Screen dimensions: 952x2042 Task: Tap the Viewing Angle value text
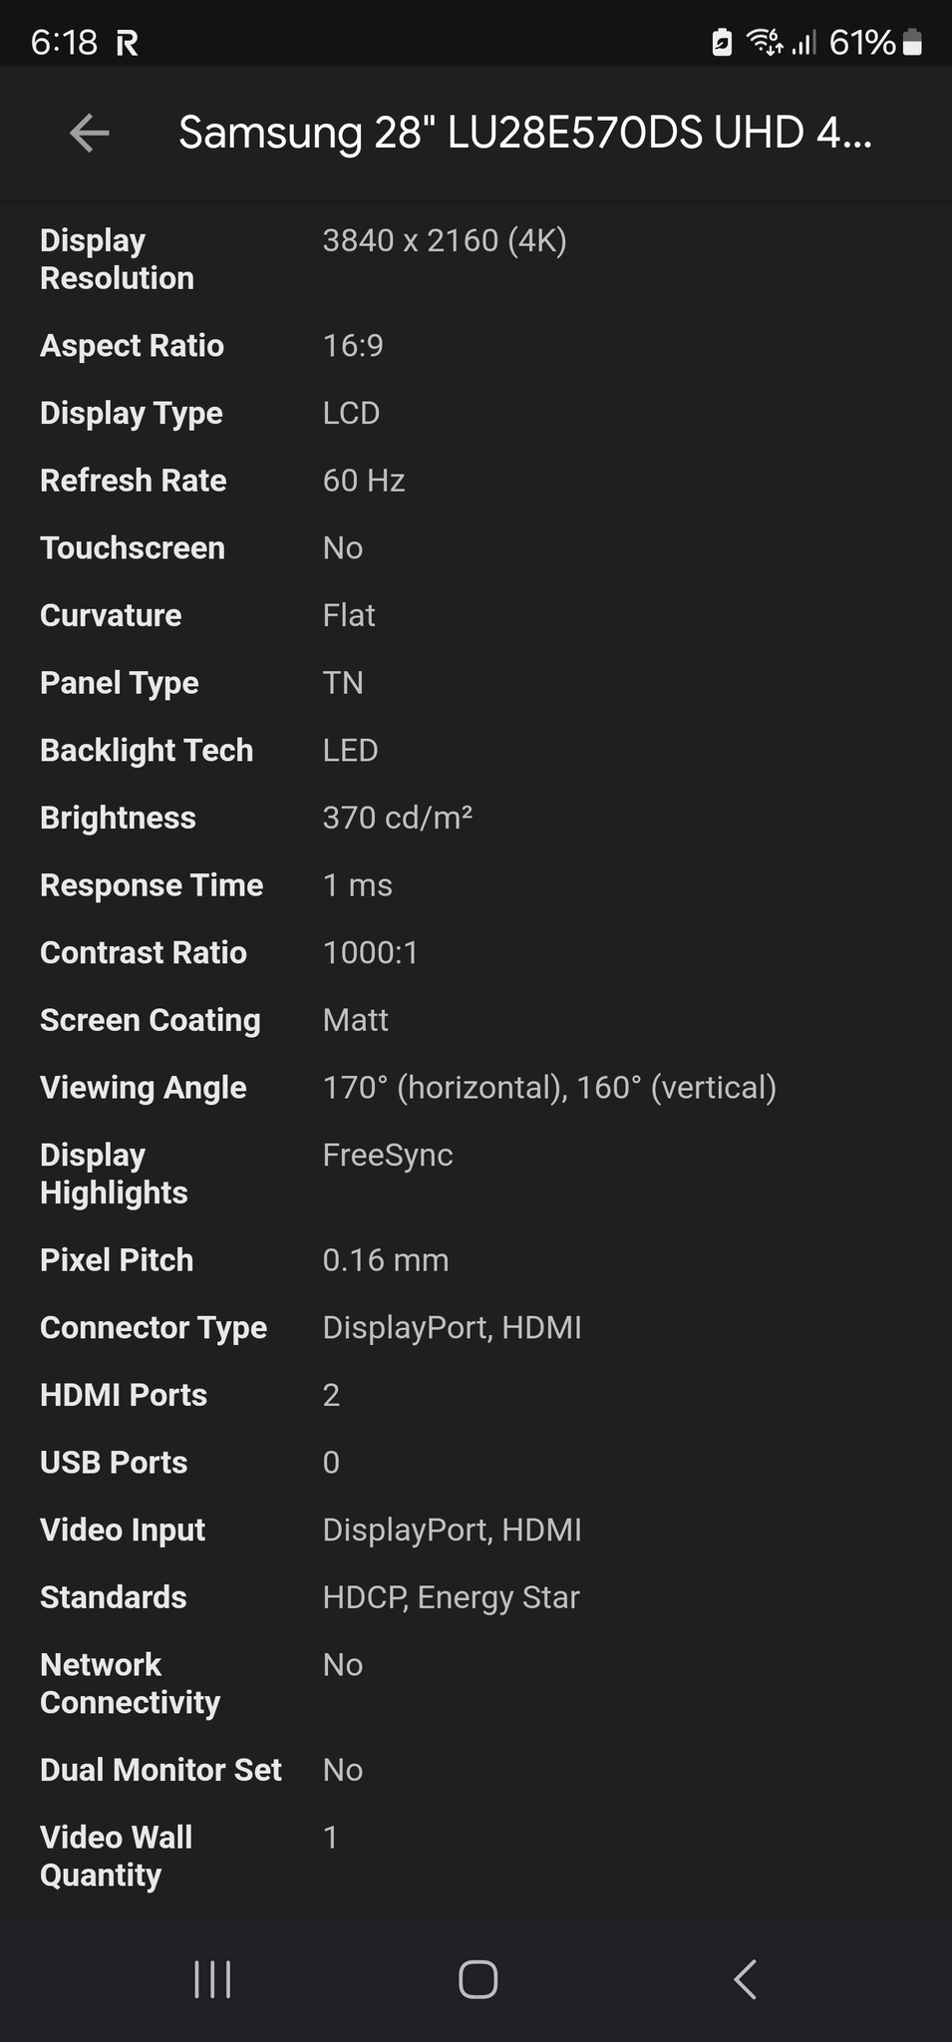click(549, 1087)
